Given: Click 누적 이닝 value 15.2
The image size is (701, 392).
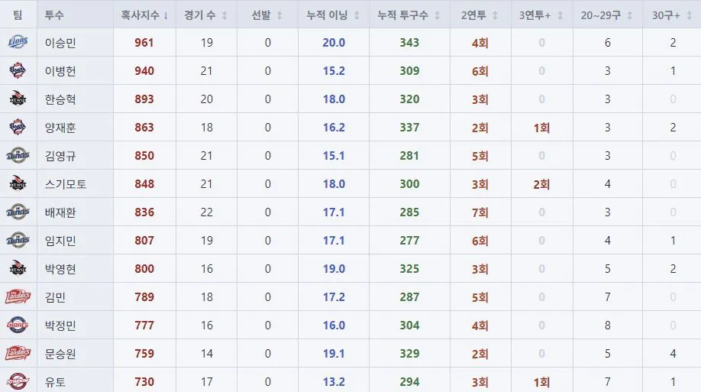Looking at the screenshot, I should click(334, 71).
